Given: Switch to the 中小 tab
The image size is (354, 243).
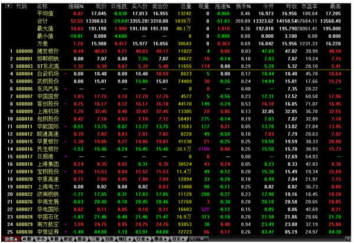Looking at the screenshot, I should coord(41,239).
